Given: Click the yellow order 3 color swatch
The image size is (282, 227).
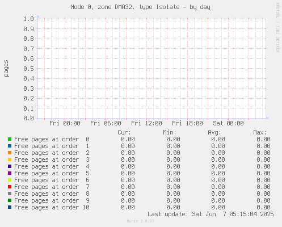Looking at the screenshot, I should coord(10,159).
